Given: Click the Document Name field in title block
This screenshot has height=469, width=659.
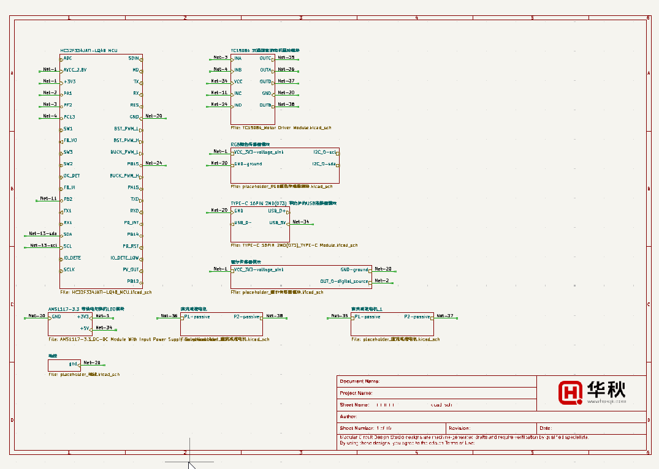Looking at the screenshot, I should [x=436, y=381].
